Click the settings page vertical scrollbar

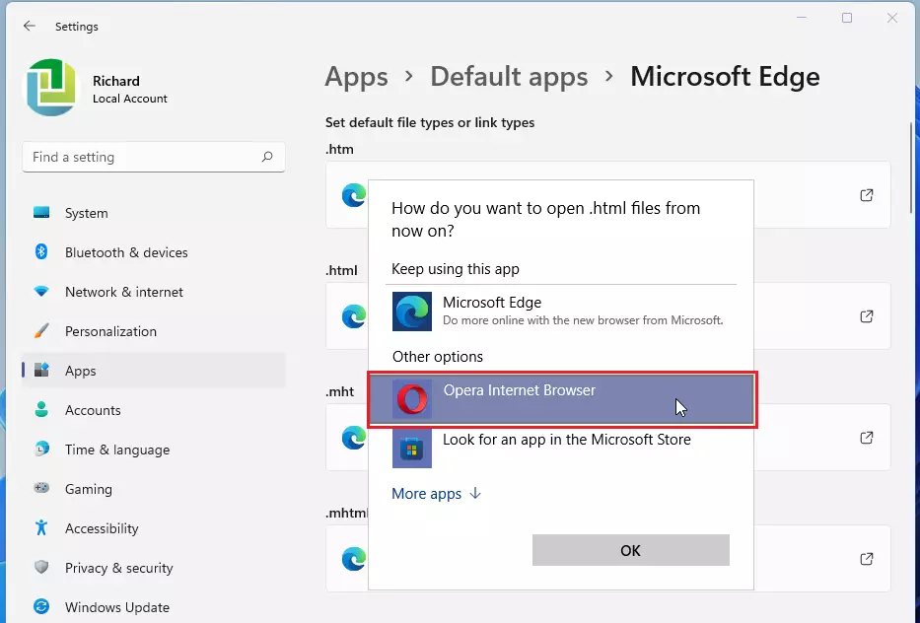pyautogui.click(x=913, y=169)
